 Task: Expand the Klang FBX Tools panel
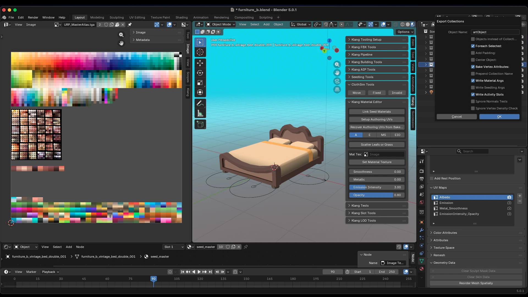pyautogui.click(x=376, y=47)
